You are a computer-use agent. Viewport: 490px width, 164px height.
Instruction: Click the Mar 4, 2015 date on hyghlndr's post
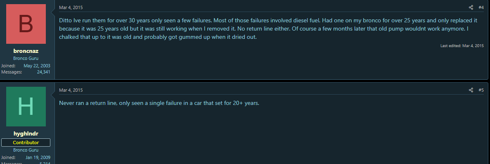point(71,90)
